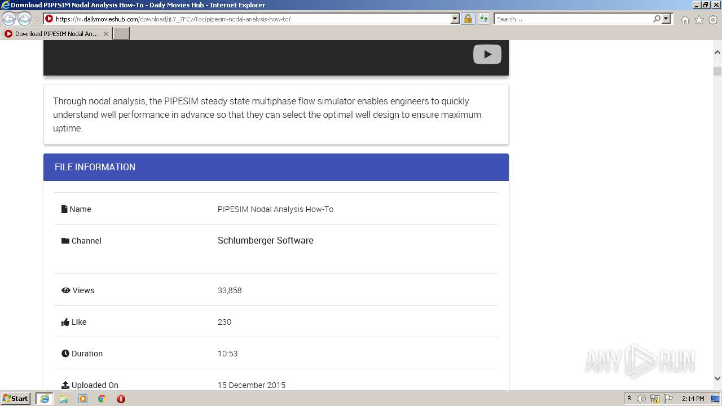Click the security lock icon
Screen dimensions: 722x406
click(x=468, y=19)
